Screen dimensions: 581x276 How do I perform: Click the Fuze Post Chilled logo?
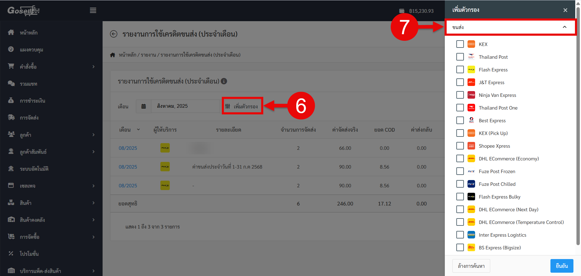click(471, 184)
